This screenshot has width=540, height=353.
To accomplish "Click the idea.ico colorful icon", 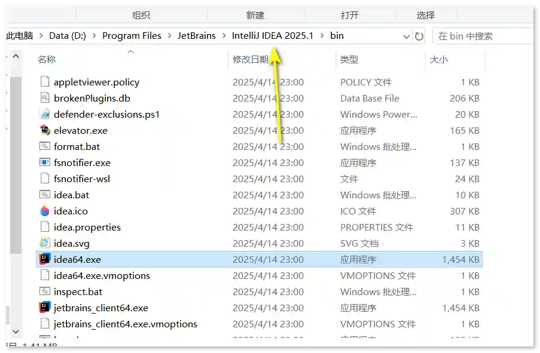I will [x=45, y=211].
